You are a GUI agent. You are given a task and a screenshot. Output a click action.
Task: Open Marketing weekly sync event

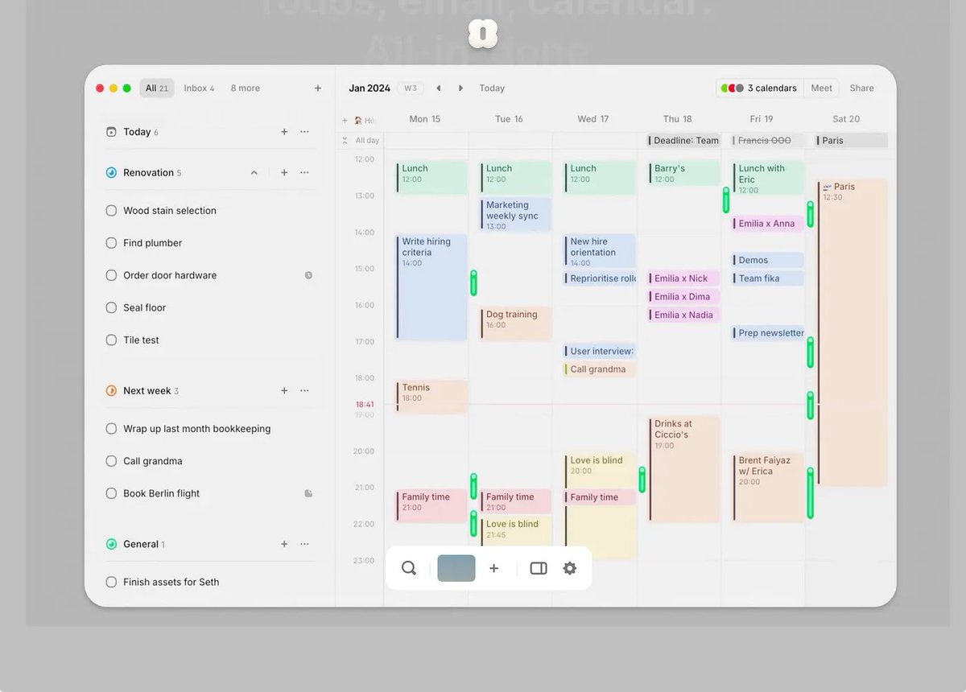[x=515, y=214]
